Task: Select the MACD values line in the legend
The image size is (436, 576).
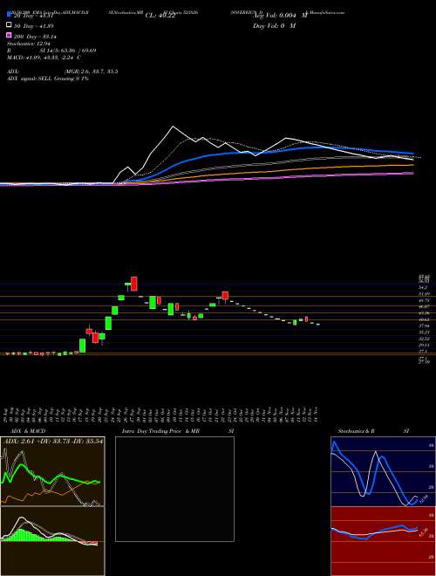Action: click(x=44, y=58)
